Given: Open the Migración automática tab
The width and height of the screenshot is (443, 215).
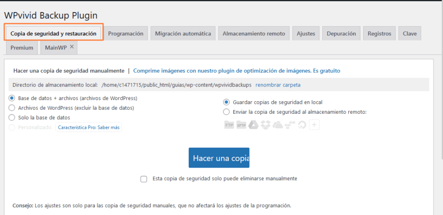Looking at the screenshot, I should [183, 34].
